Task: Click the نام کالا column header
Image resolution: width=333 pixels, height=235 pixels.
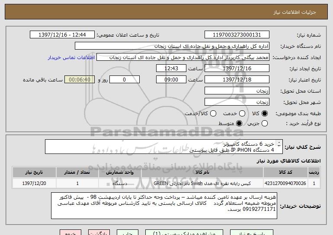Action: coord(202,172)
